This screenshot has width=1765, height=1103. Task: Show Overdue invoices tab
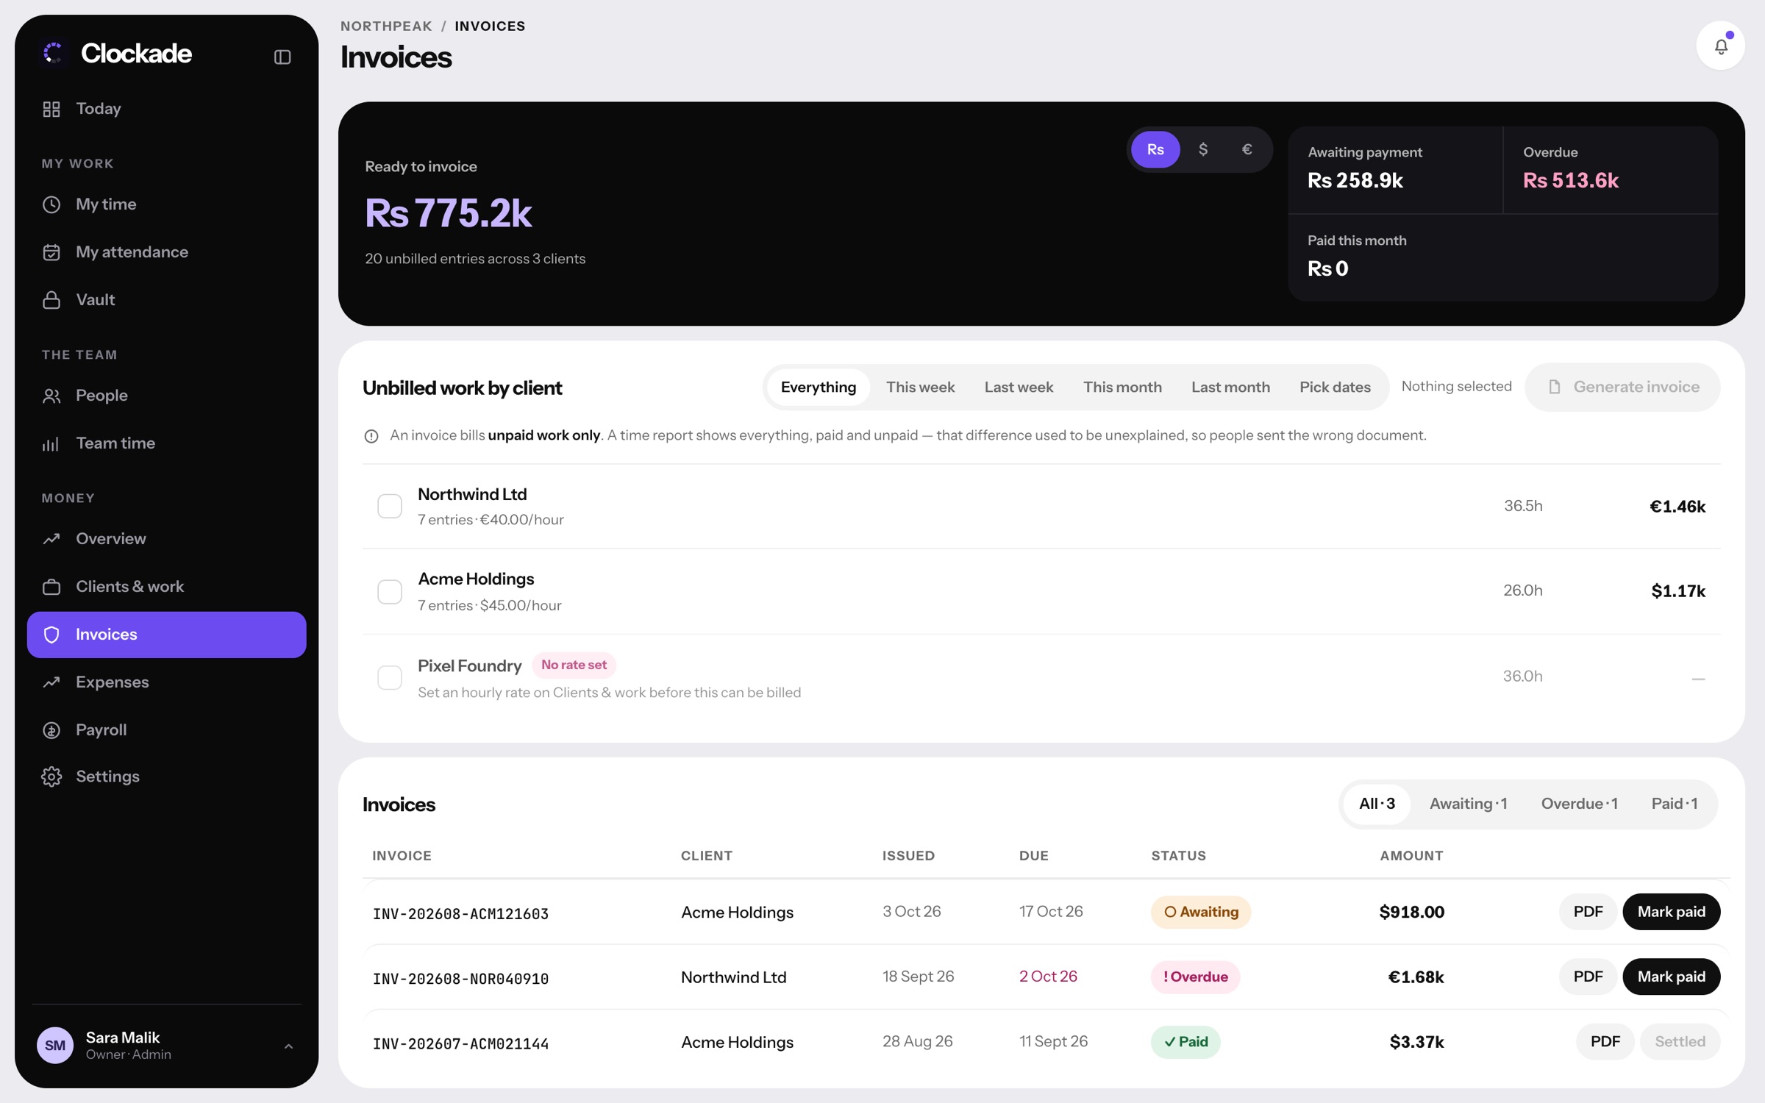pos(1579,803)
